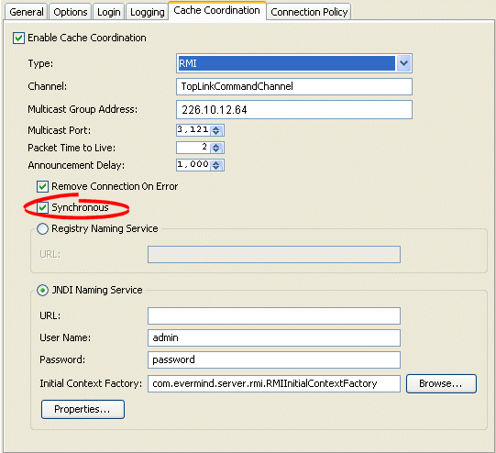Image resolution: width=496 pixels, height=453 pixels.
Task: Toggle Remove Connection On Error checkbox
Action: [42, 186]
